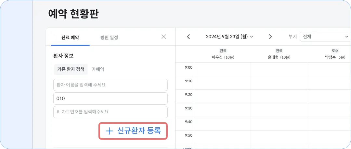
Task: Go to the previous day arrow
Action: 188,37
